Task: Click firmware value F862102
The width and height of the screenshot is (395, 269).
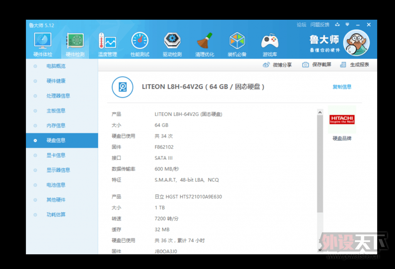Action: pos(164,147)
